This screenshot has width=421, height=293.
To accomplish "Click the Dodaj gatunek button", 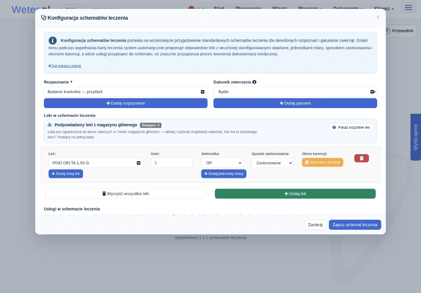I will (x=295, y=103).
